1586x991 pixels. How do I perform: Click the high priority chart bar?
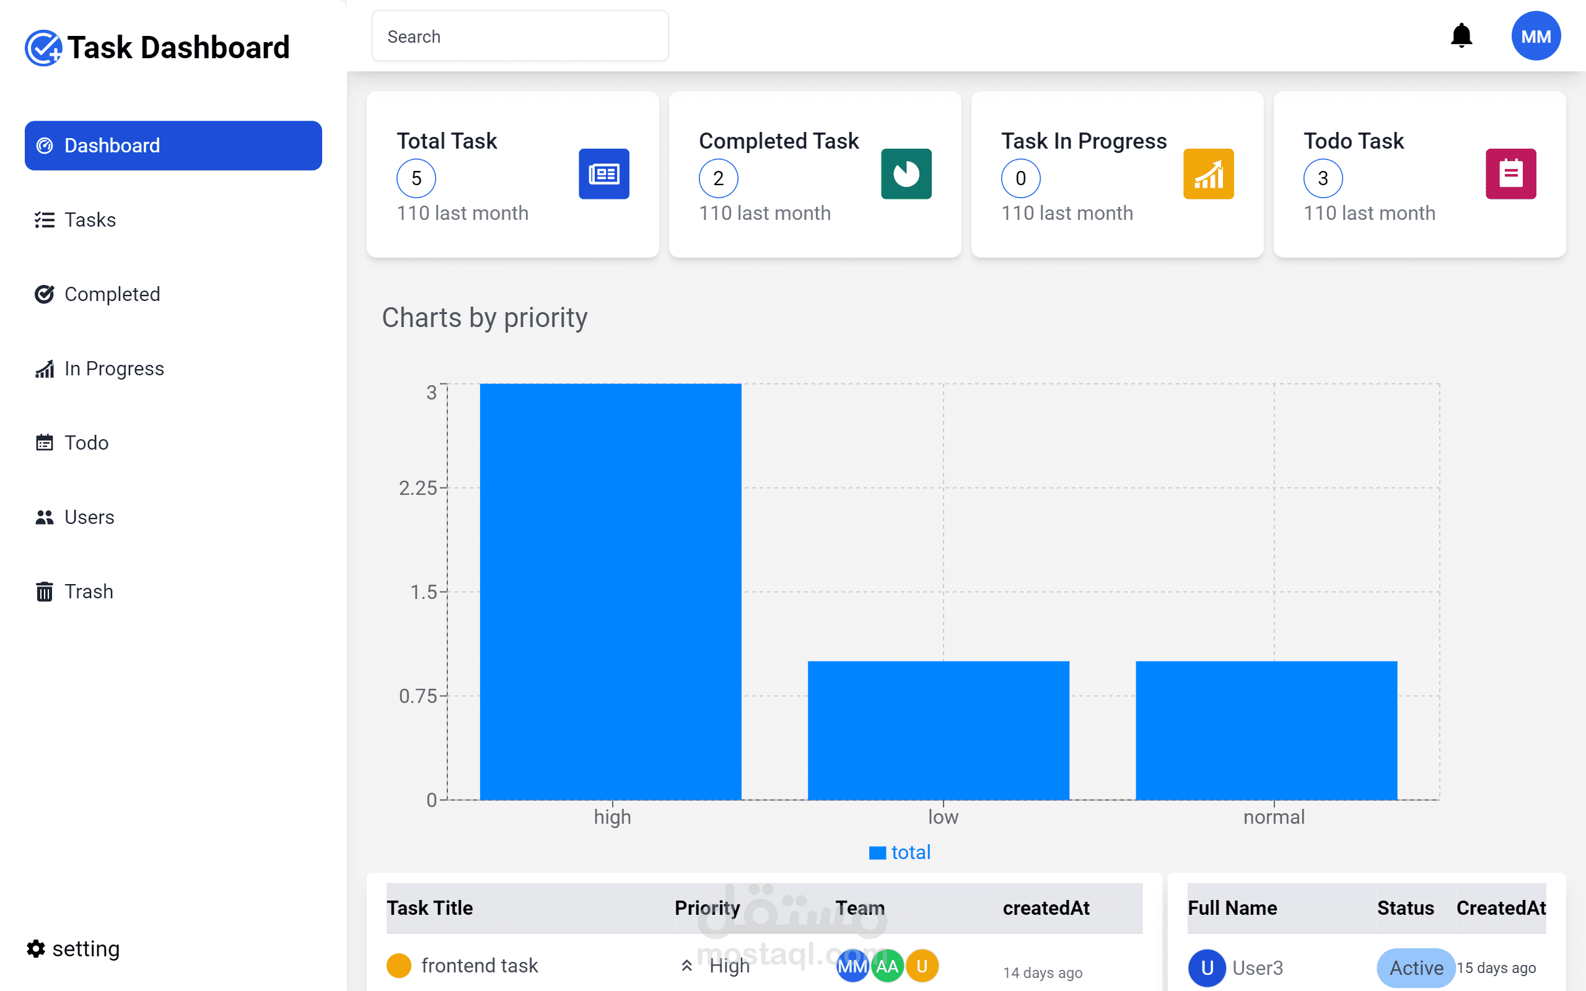(610, 591)
